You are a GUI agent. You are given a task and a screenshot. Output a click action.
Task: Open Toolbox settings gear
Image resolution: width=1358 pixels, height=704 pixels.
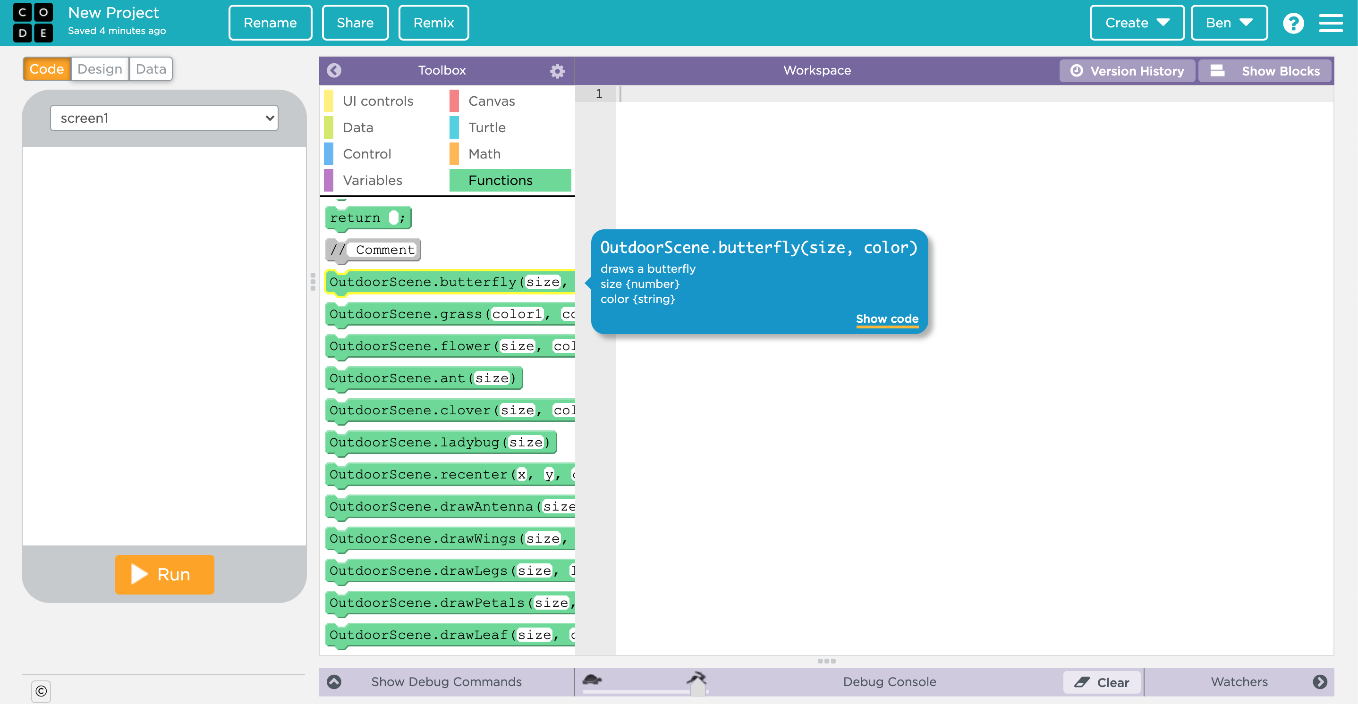(557, 71)
